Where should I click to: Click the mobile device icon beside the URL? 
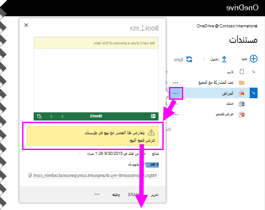click(x=30, y=175)
